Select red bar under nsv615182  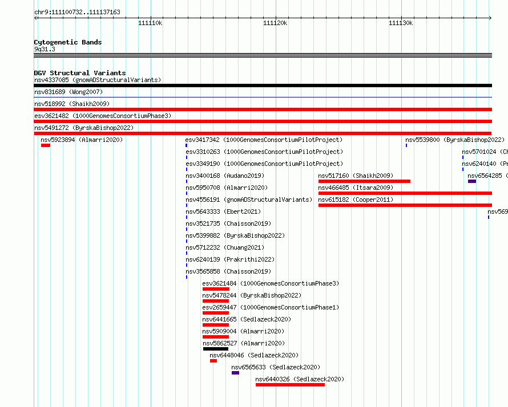click(x=405, y=205)
